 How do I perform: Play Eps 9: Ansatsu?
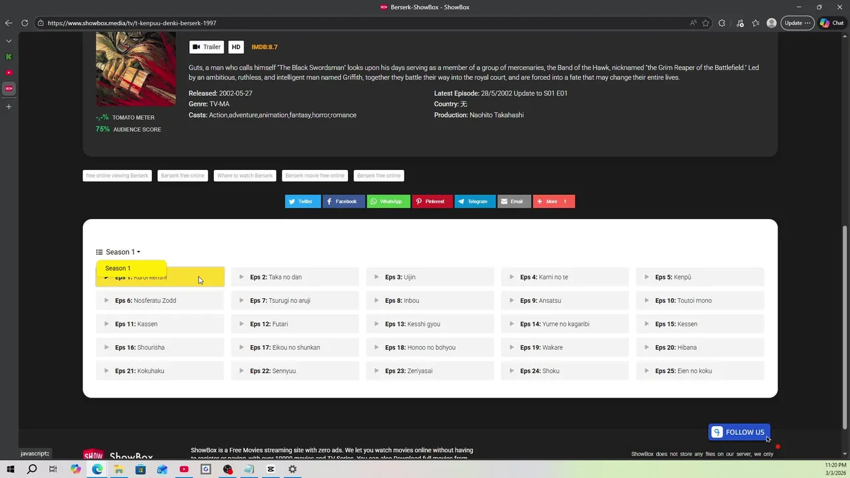point(565,301)
